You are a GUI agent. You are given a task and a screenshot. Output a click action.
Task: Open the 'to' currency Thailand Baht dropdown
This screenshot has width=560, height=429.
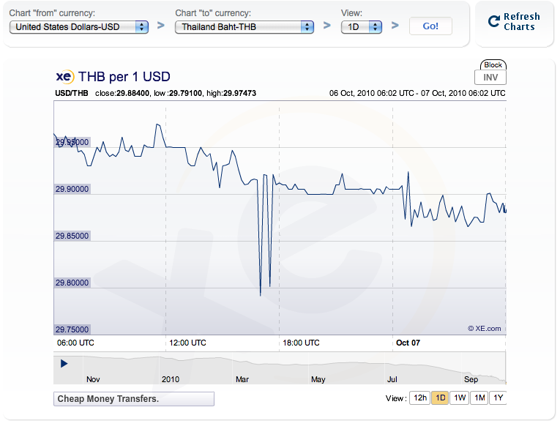click(244, 27)
